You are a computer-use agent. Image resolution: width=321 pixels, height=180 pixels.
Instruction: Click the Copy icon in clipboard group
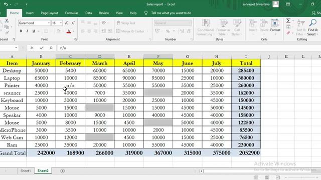(x=7, y=26)
